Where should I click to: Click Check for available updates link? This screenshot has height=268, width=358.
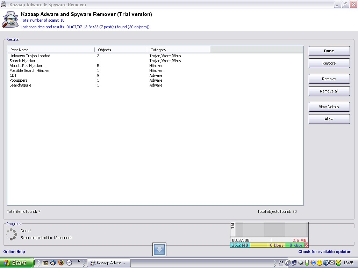pos(325,252)
